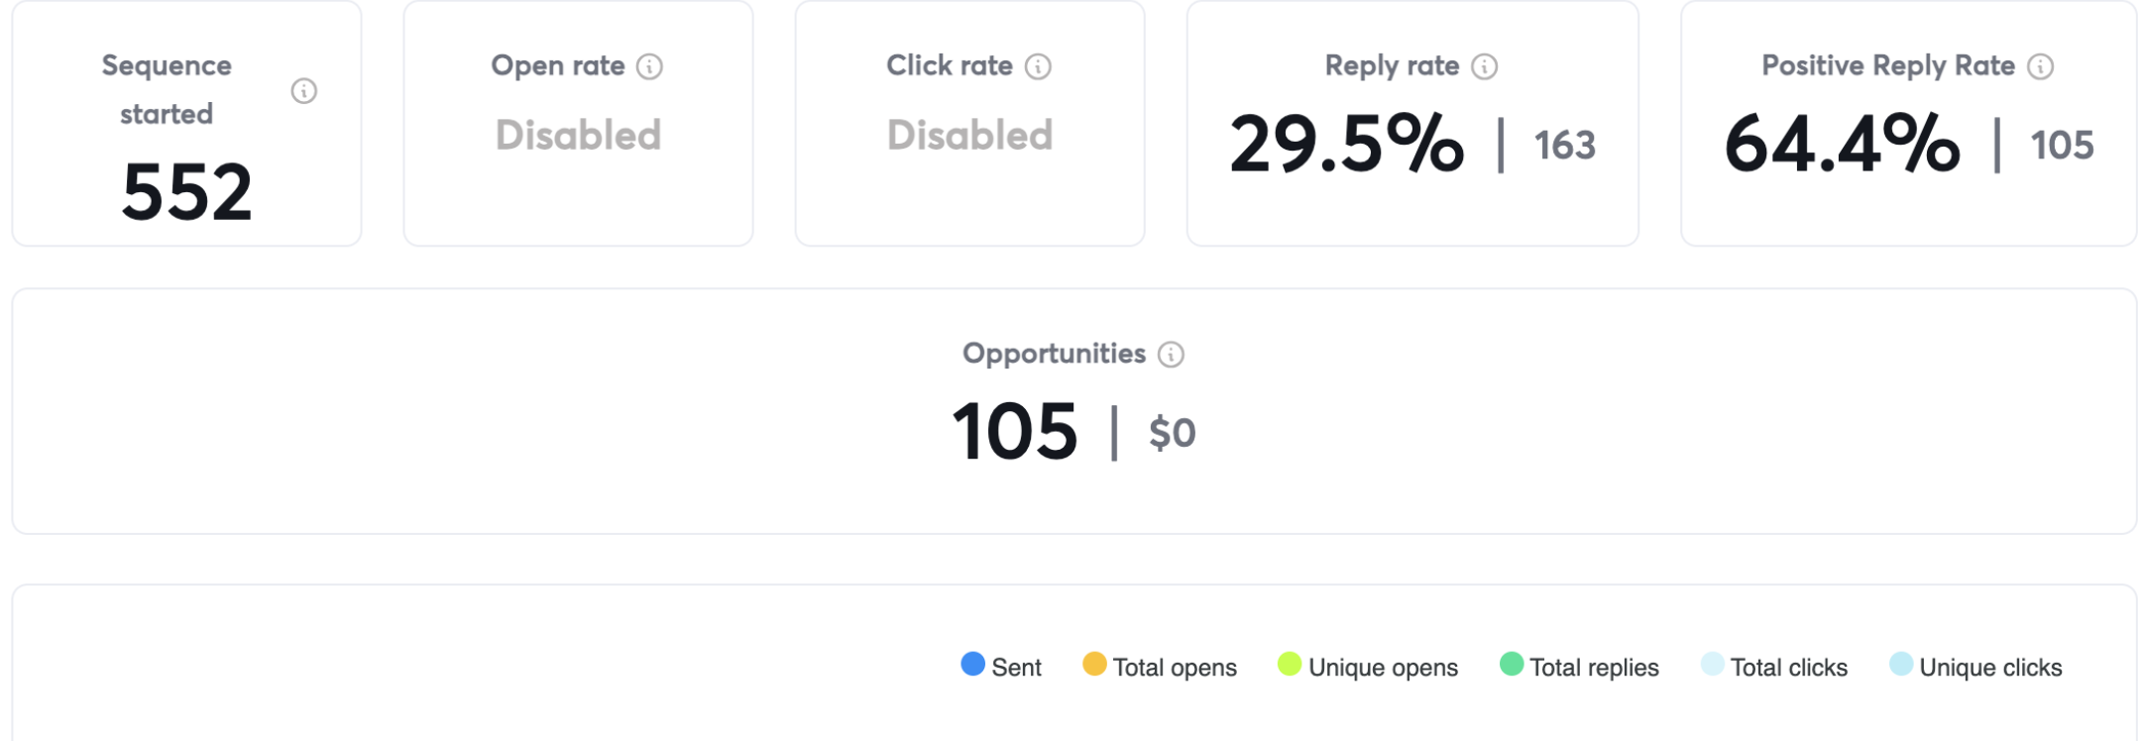Click the $0 opportunities value
Screen dimensions: 2143x741
tap(1173, 433)
